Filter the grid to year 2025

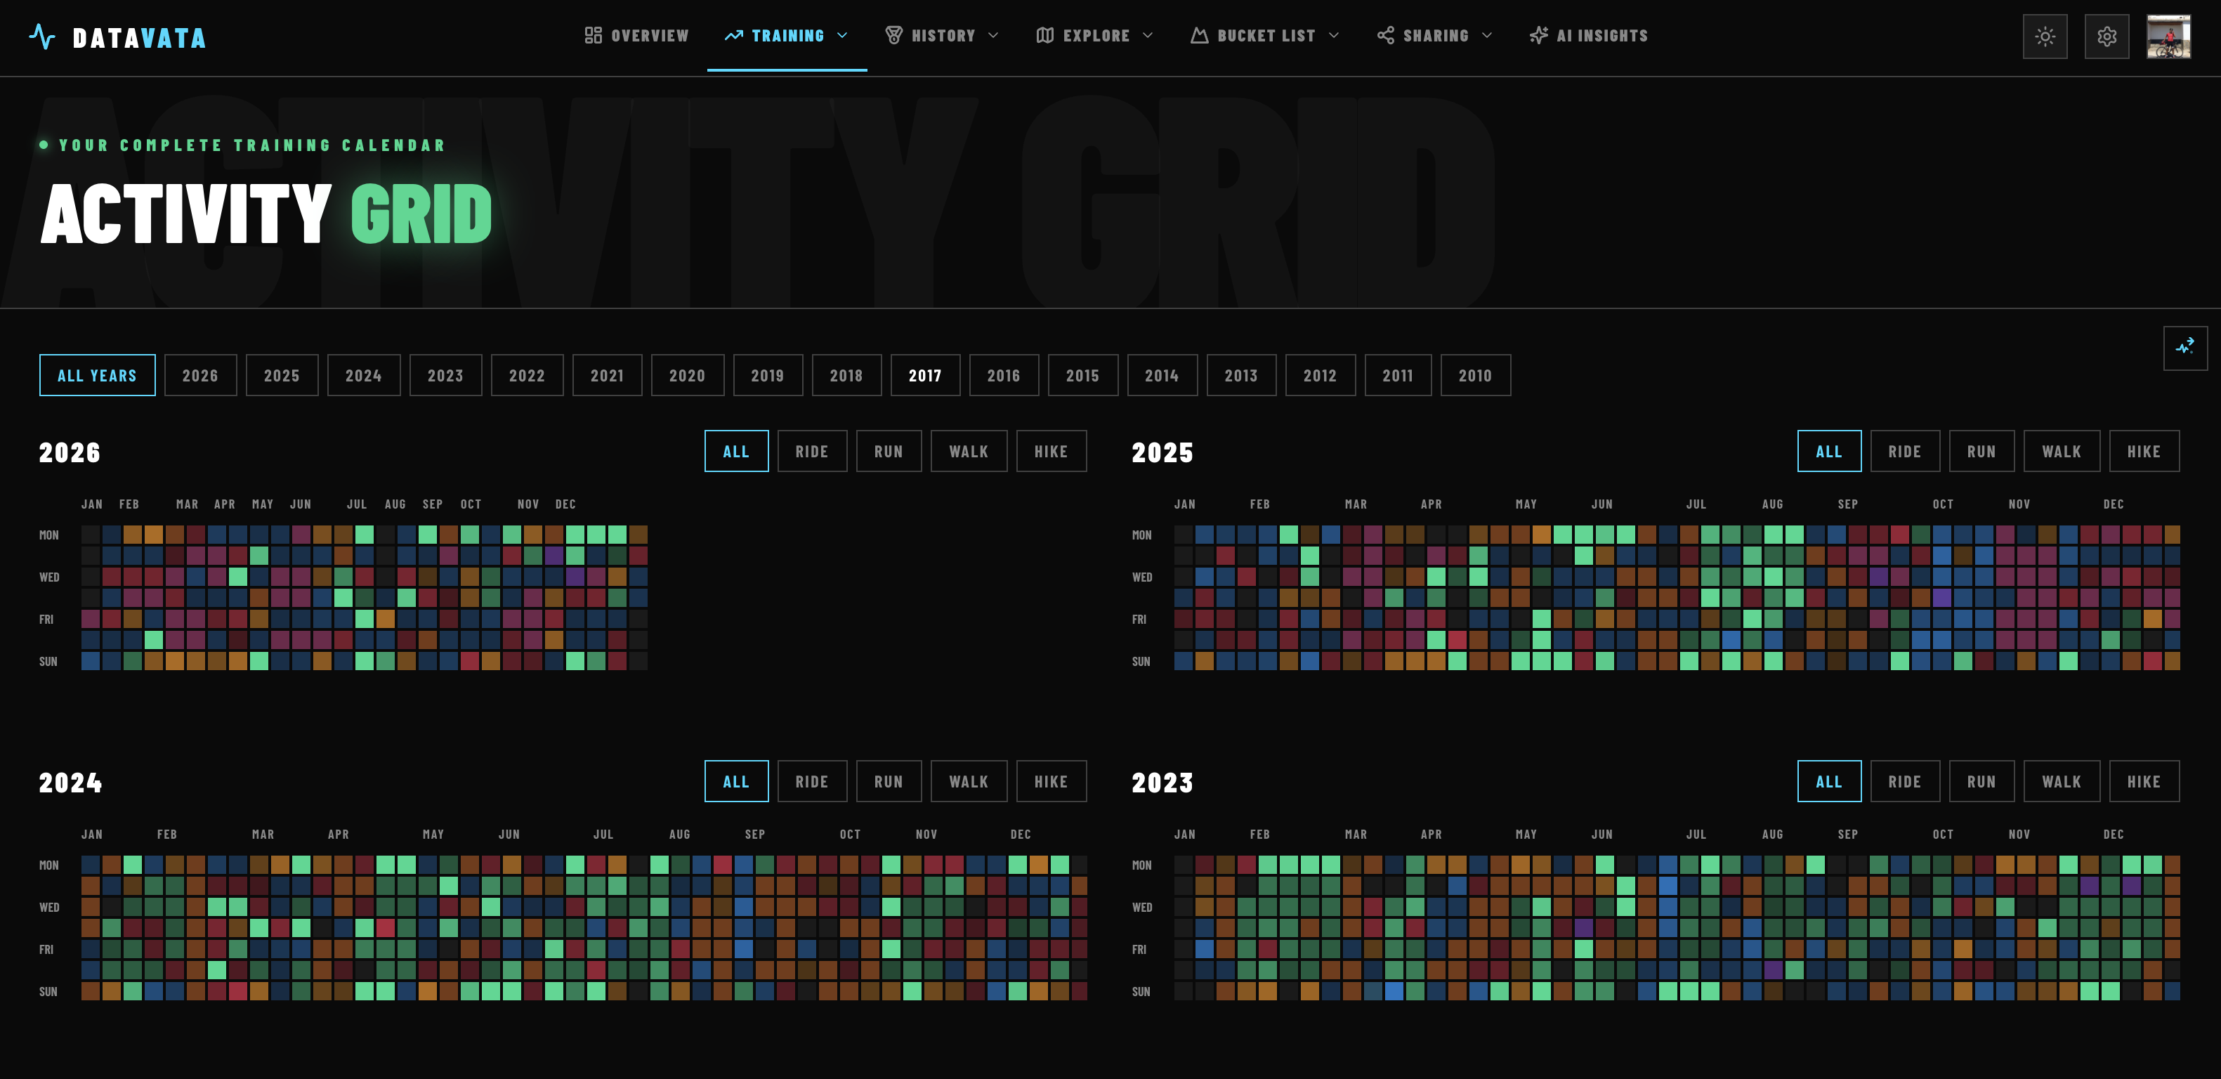[282, 375]
